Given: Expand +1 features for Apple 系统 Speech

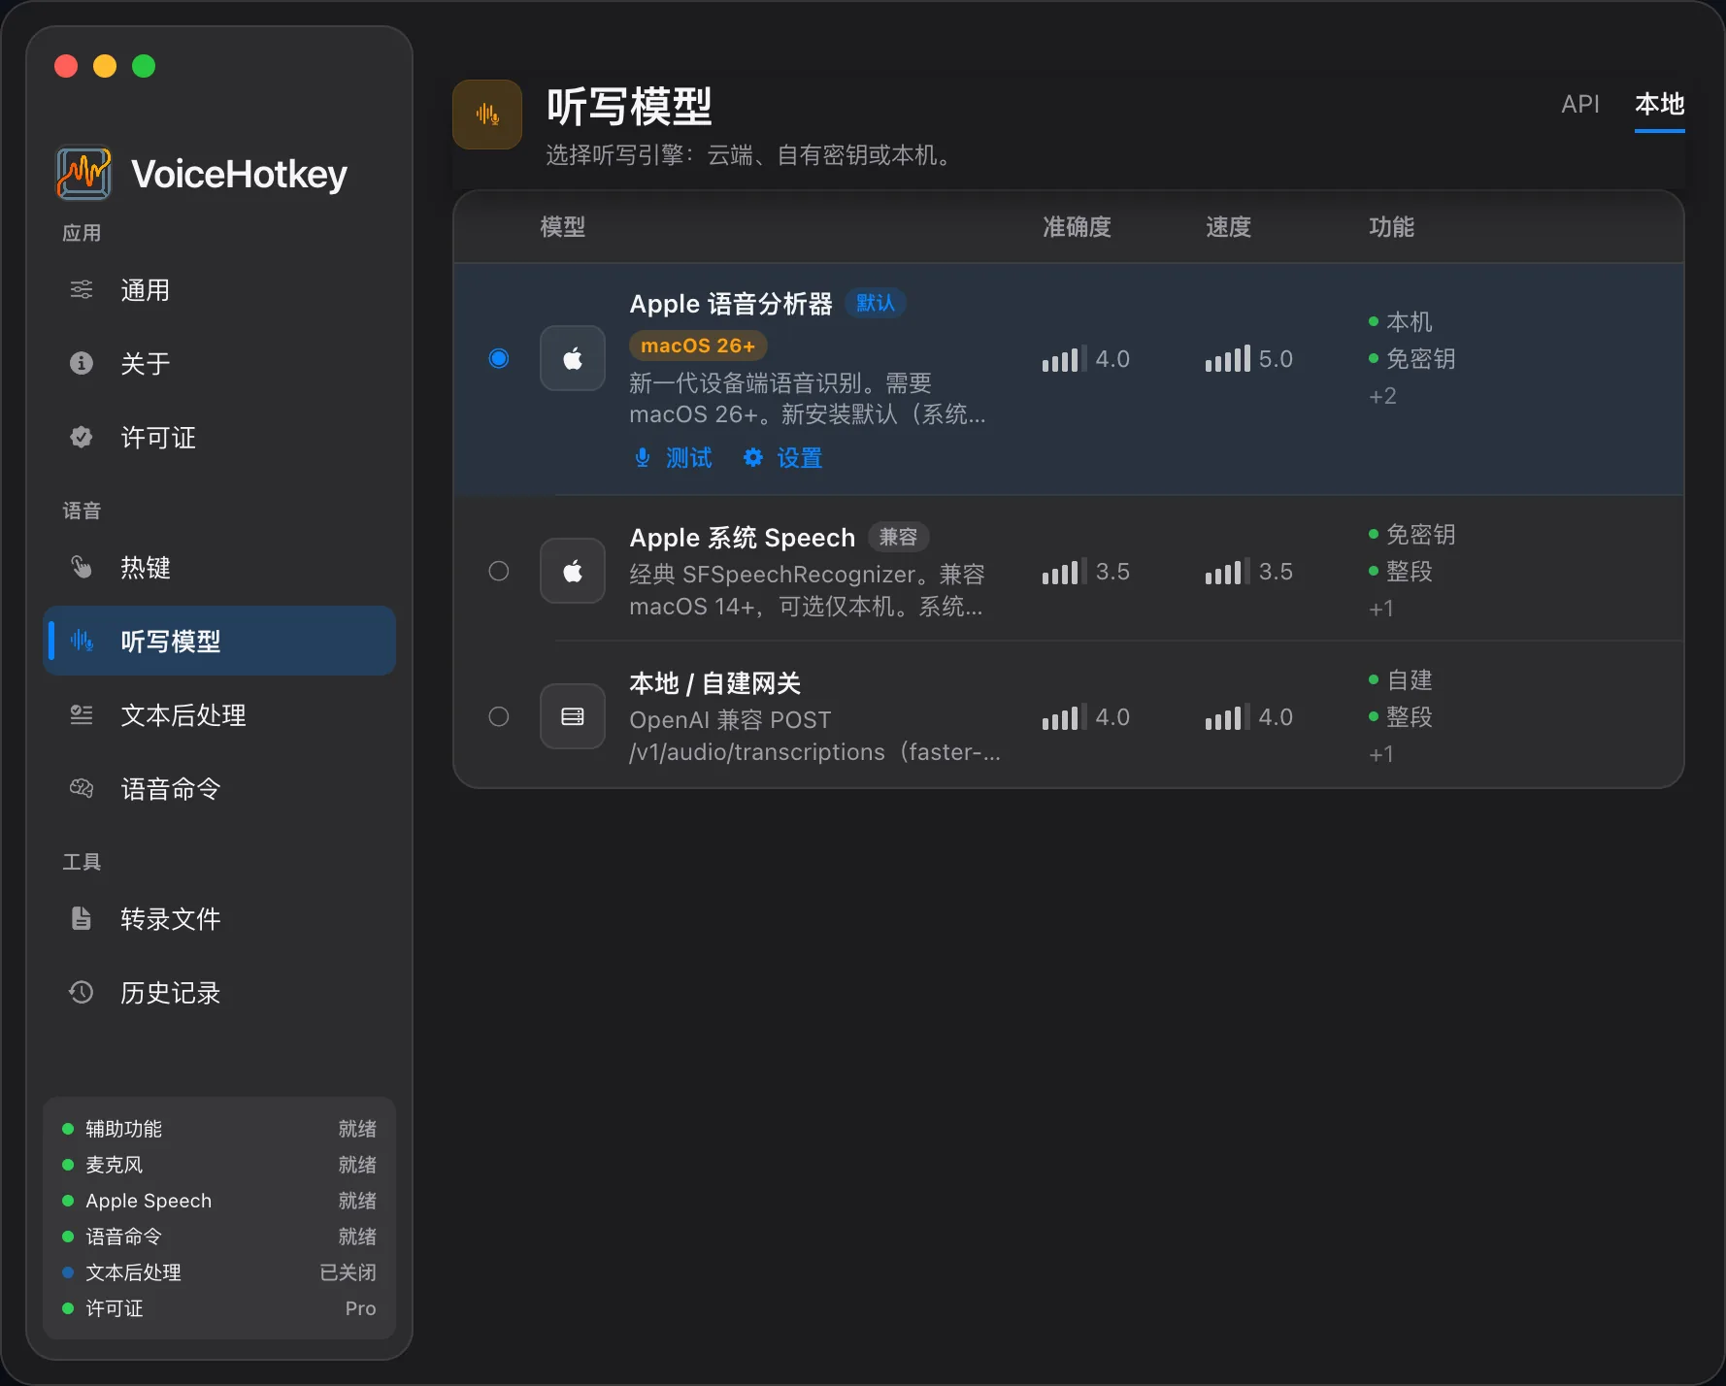Looking at the screenshot, I should (x=1381, y=609).
